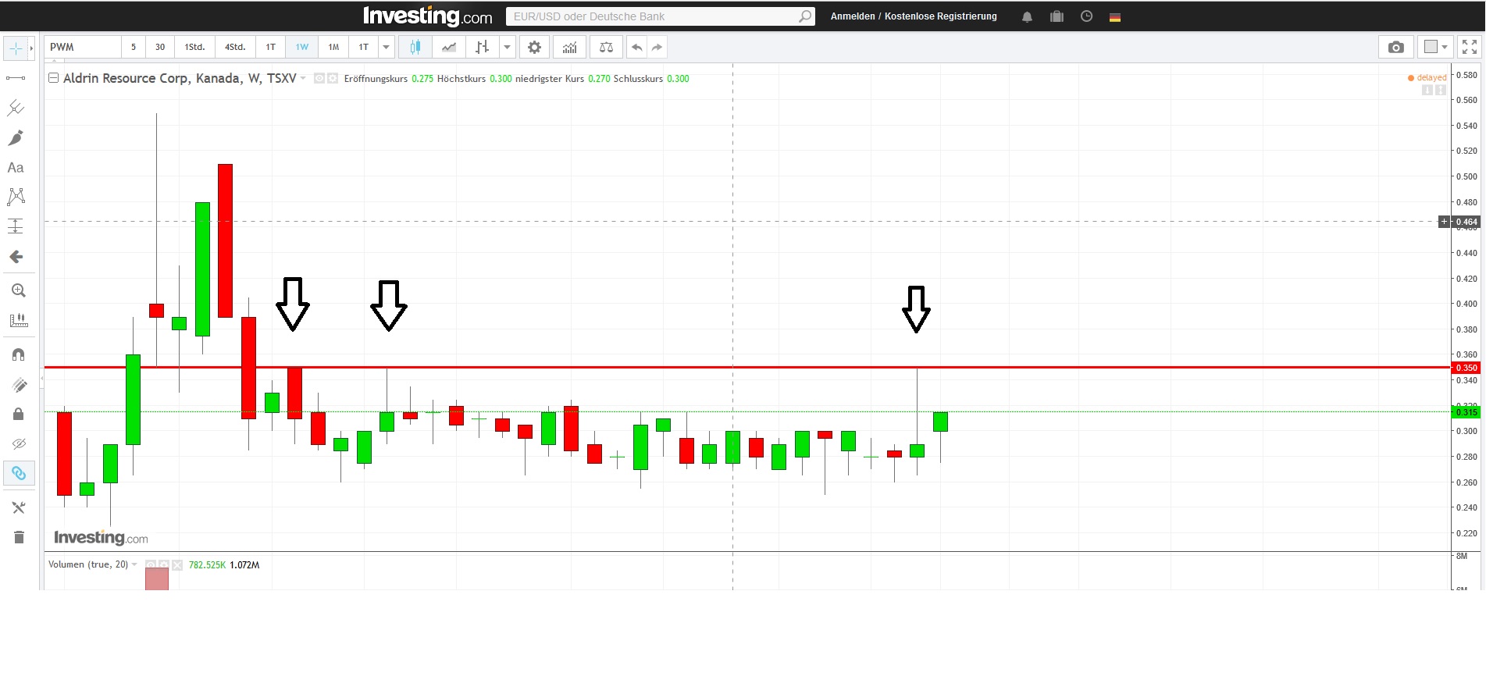Open German flag language selector

pos(1115,17)
